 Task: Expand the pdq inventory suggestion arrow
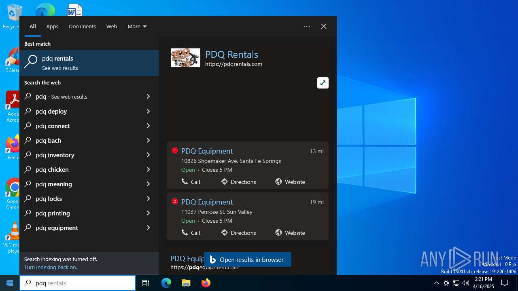pyautogui.click(x=148, y=155)
